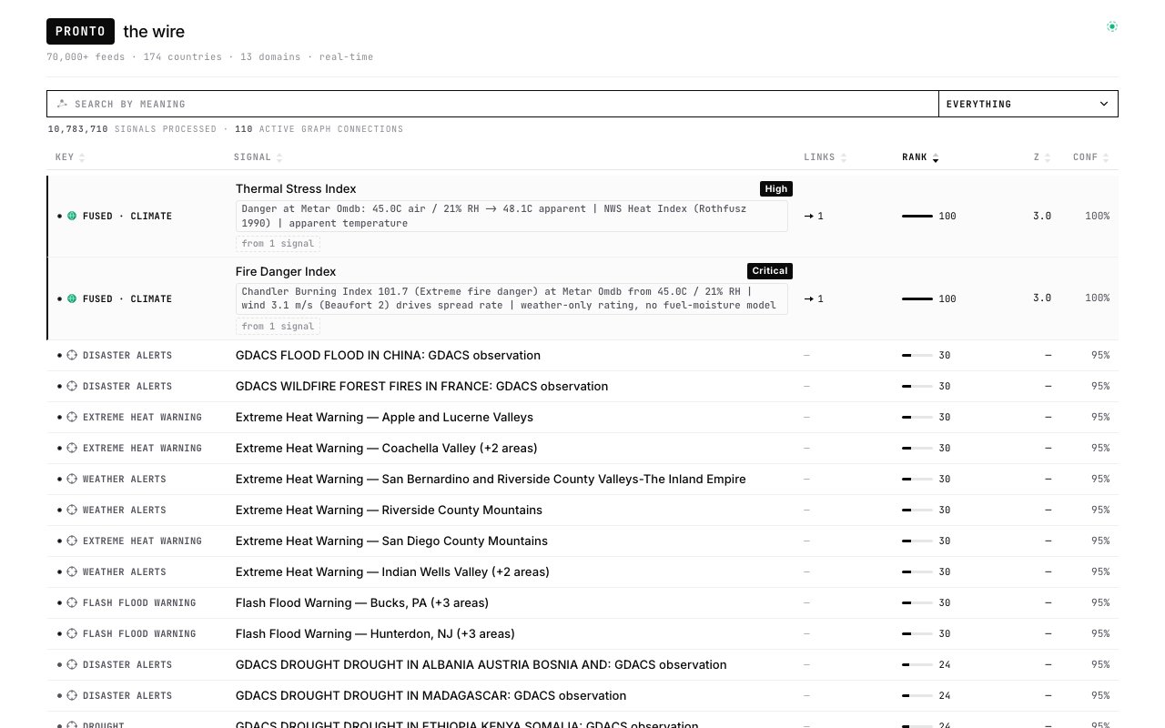Click the PRONTO logo button
1165x728 pixels.
[x=80, y=31]
